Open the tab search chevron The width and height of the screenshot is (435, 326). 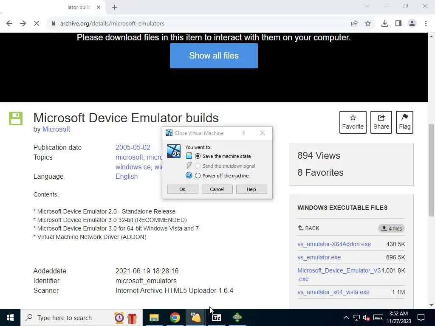(367, 6)
